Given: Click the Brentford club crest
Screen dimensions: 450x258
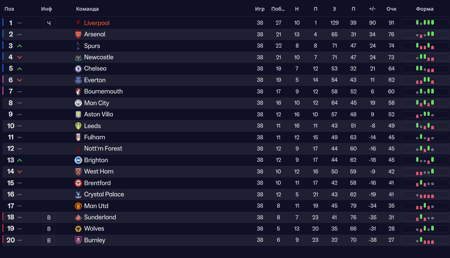Looking at the screenshot, I should [x=78, y=183].
